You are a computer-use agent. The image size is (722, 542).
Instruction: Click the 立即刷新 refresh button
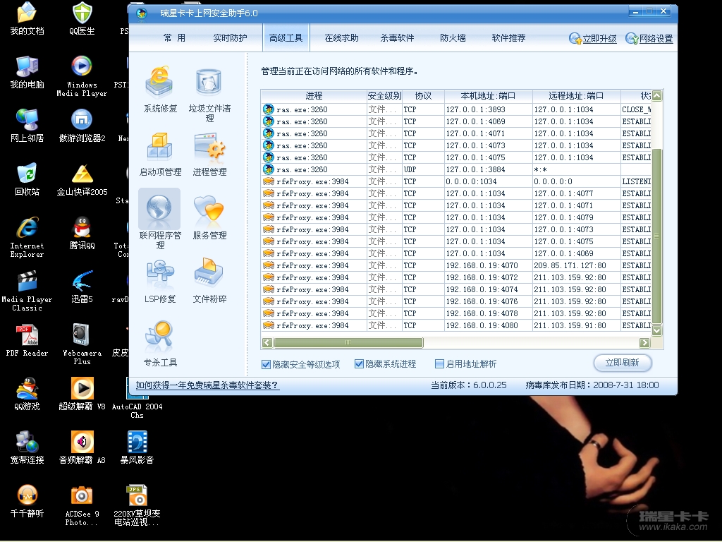point(622,363)
